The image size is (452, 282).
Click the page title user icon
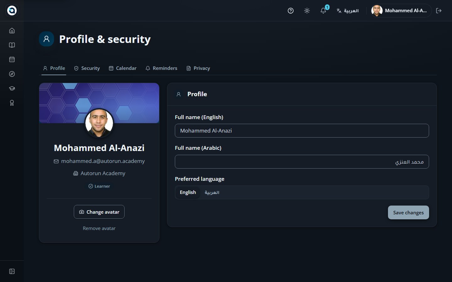[46, 39]
